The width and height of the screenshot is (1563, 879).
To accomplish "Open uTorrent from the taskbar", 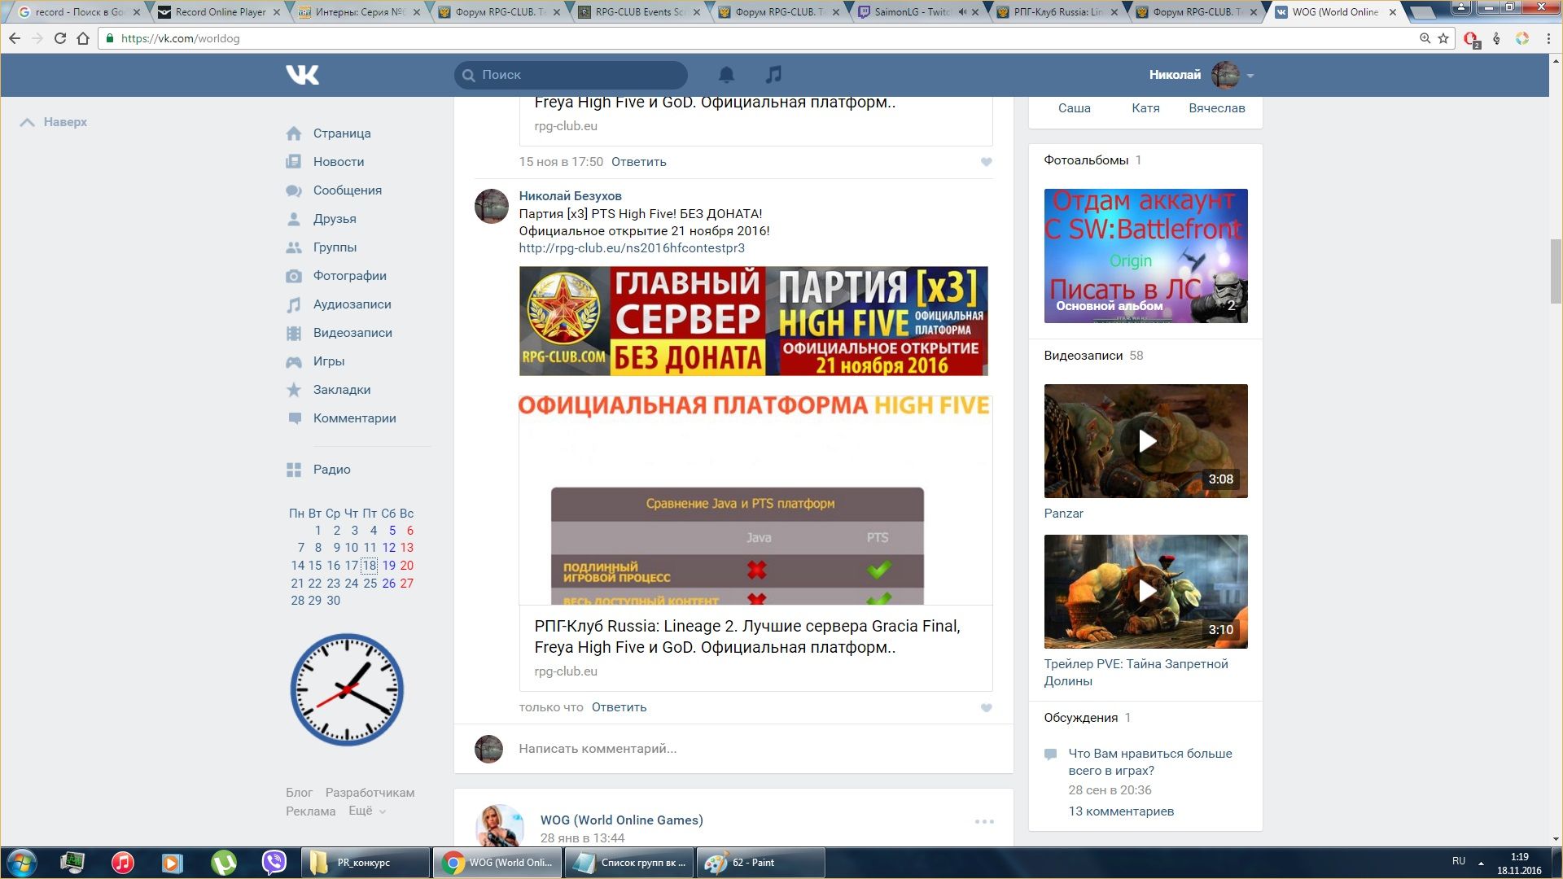I will (223, 863).
